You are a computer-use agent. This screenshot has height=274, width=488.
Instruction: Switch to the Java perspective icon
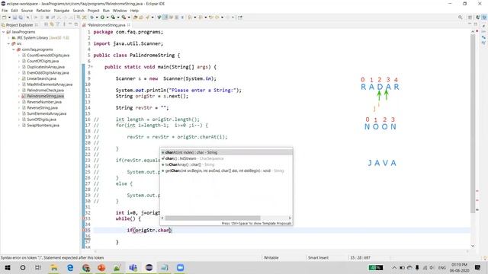[484, 18]
